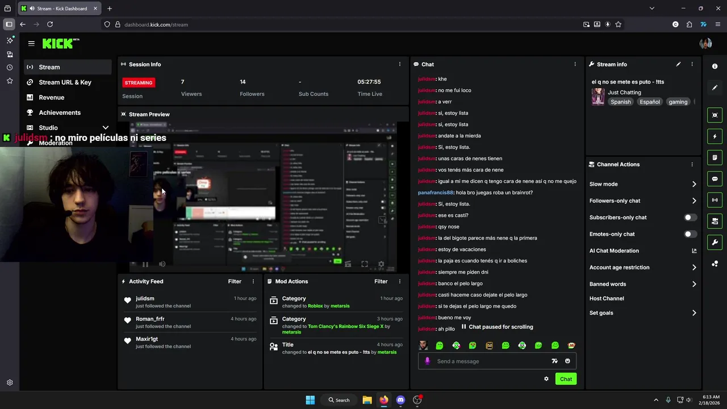Viewport: 727px width, 409px height.
Task: Click Tom Clancy's Rainbow Six Siege X link
Action: [345, 327]
